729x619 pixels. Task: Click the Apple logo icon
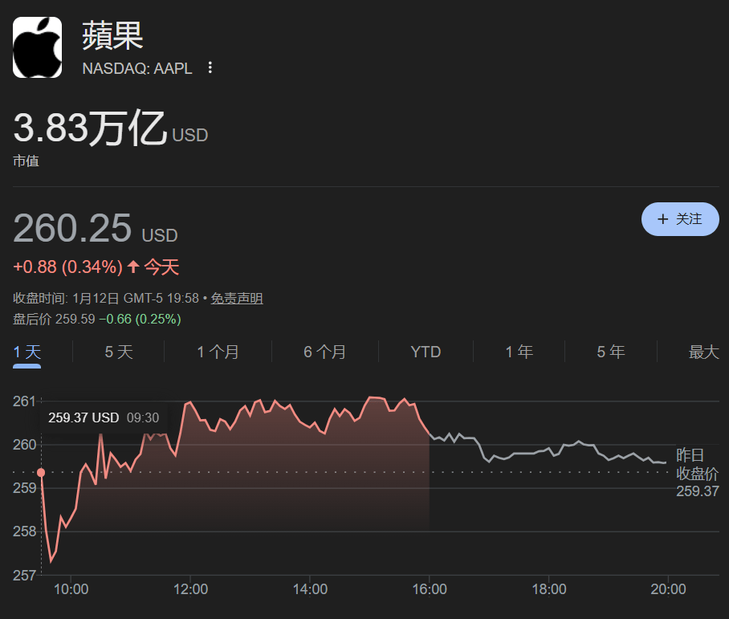[37, 48]
